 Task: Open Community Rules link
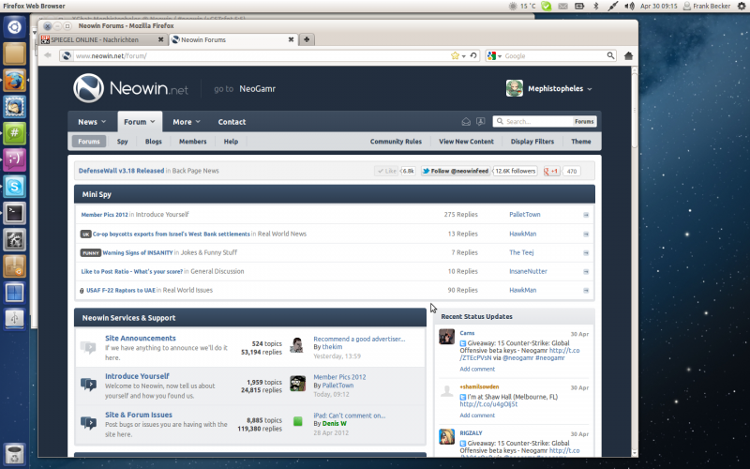[x=396, y=142]
